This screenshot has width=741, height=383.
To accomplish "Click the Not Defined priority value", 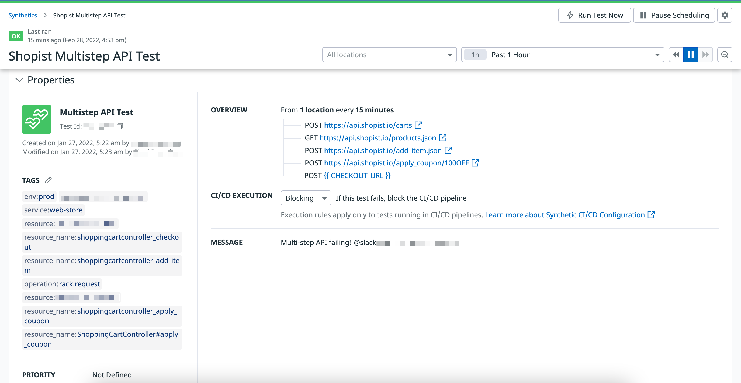I will click(112, 375).
